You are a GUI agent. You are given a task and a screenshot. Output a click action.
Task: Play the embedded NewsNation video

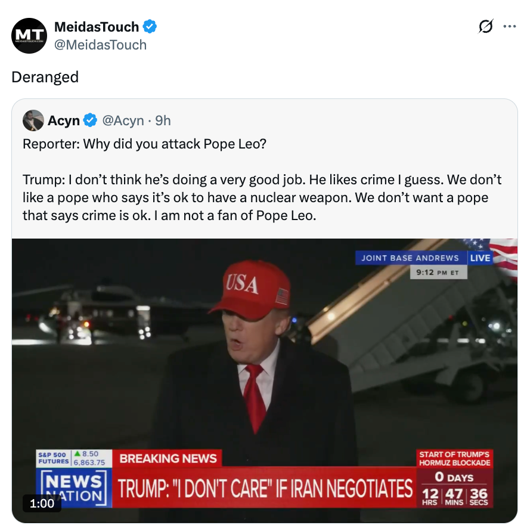point(265,370)
